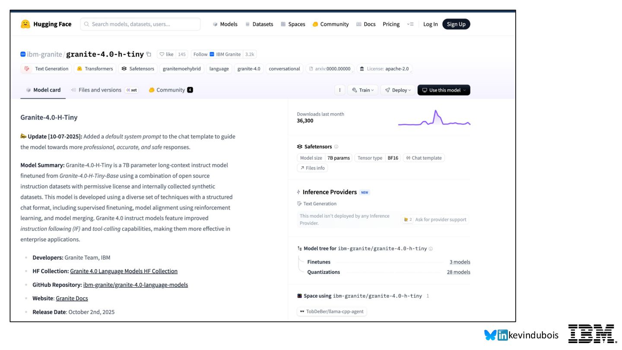Select the language tag
Image resolution: width=622 pixels, height=350 pixels.
(x=219, y=69)
